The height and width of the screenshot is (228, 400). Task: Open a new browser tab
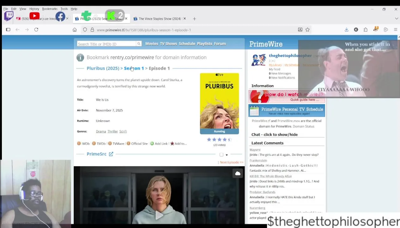click(x=194, y=19)
